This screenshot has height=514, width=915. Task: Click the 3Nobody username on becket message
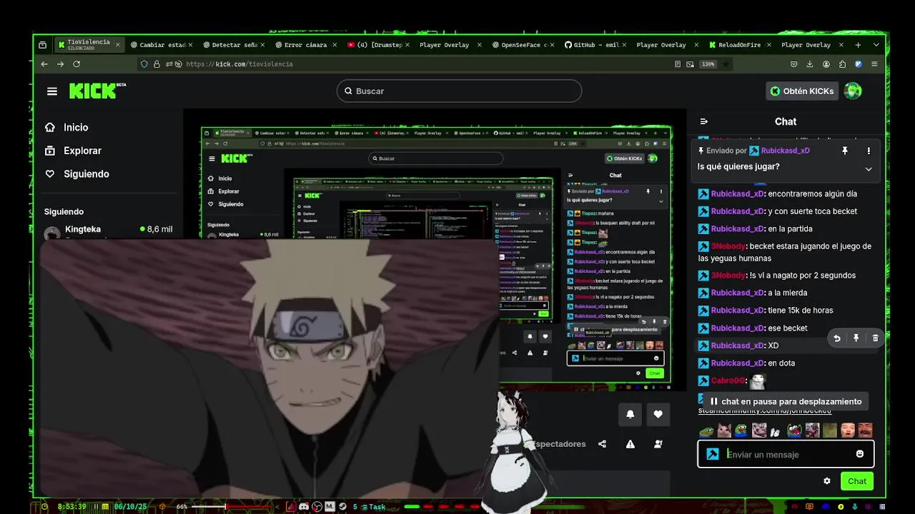pos(728,246)
